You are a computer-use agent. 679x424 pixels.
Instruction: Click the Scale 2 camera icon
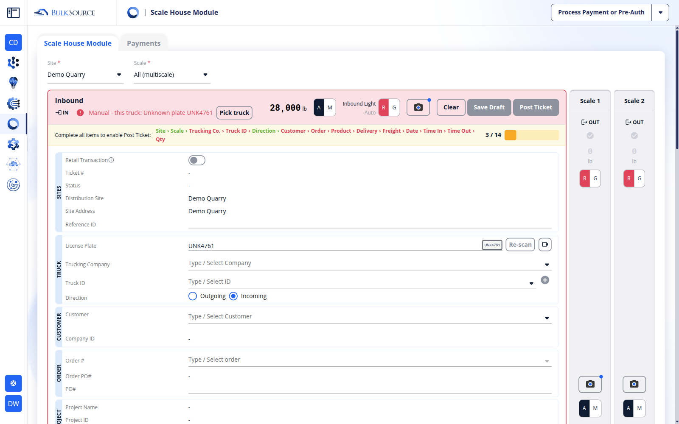(x=634, y=384)
